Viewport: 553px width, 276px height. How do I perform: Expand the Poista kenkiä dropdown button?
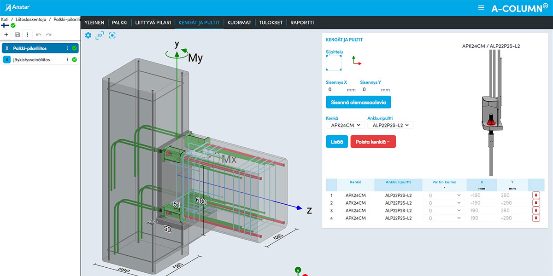(373, 142)
